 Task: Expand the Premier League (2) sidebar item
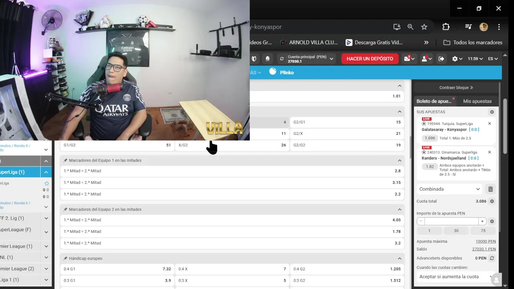(46, 269)
